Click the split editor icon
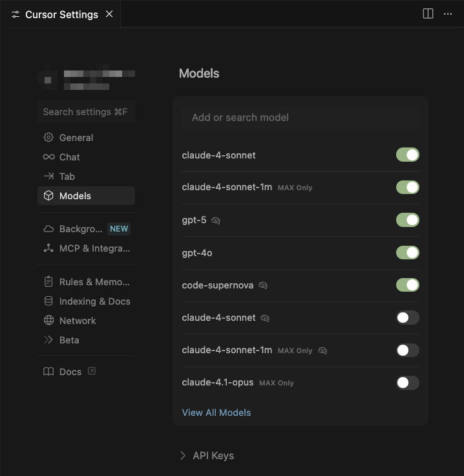The width and height of the screenshot is (464, 476). [428, 14]
